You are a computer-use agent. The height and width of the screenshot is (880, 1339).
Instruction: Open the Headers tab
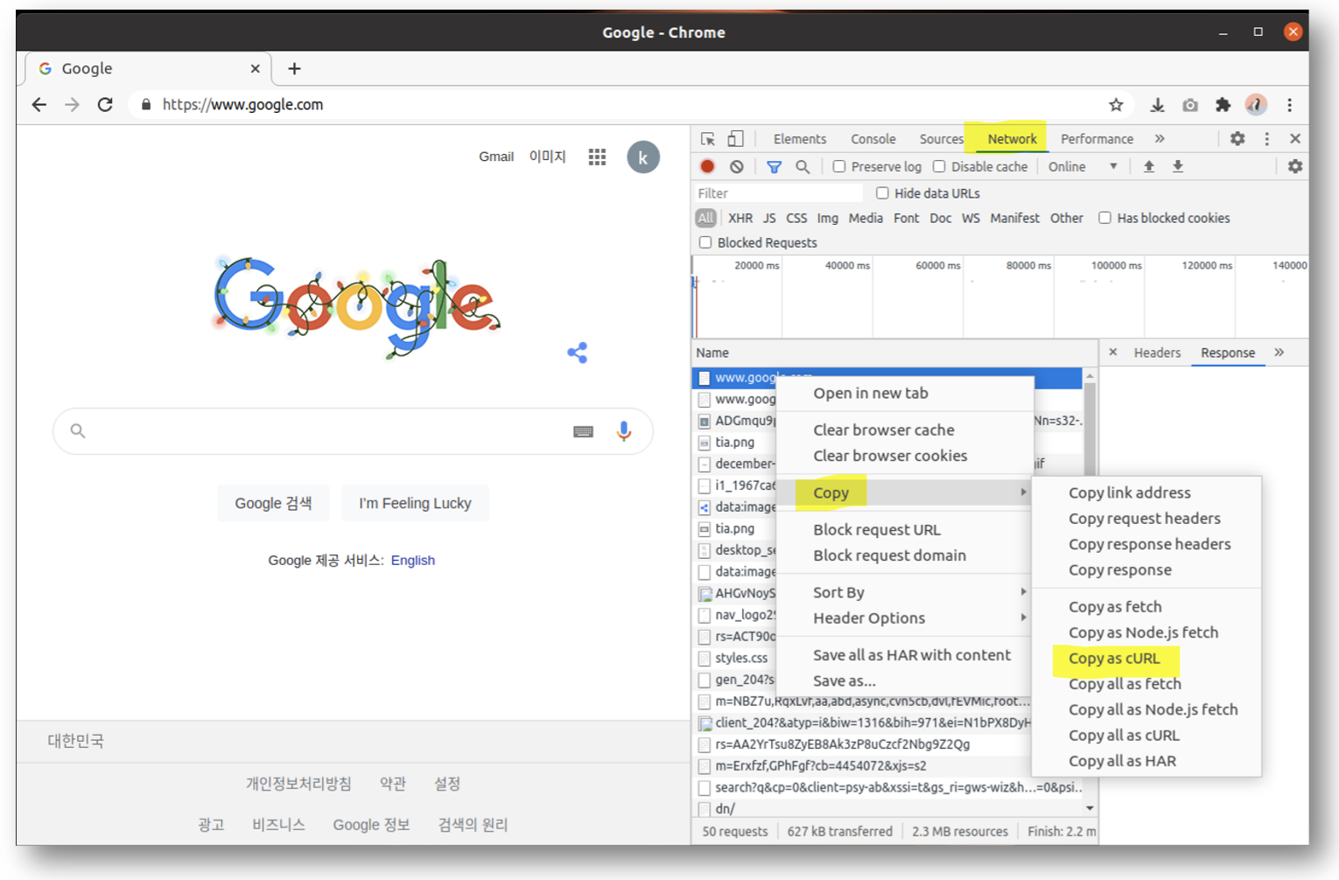pyautogui.click(x=1157, y=353)
